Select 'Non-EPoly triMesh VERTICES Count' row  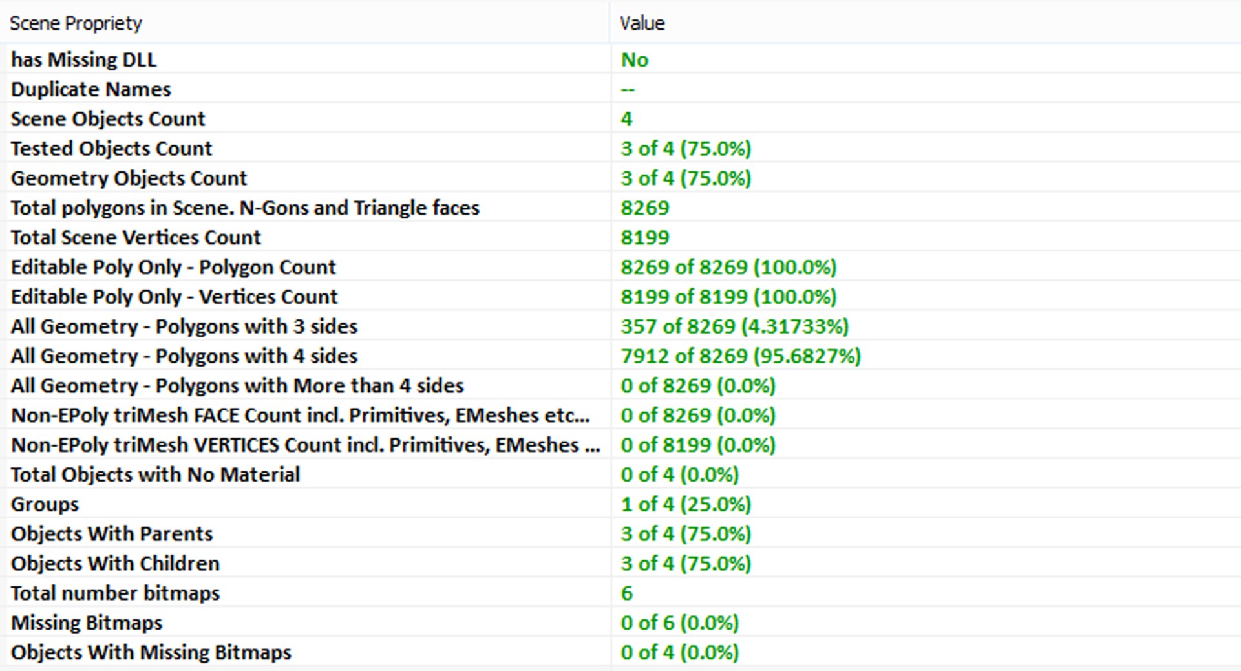coord(620,445)
